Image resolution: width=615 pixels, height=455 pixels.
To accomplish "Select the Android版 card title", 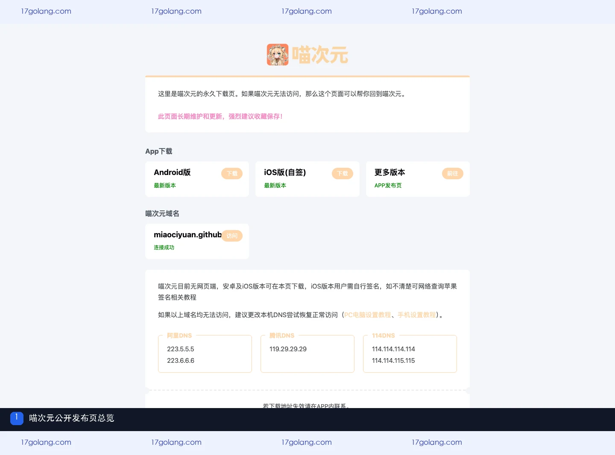I will pos(172,172).
